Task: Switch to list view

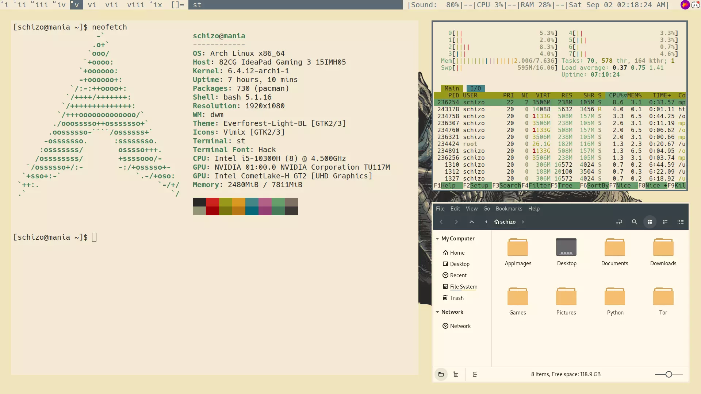Action: pos(665,222)
